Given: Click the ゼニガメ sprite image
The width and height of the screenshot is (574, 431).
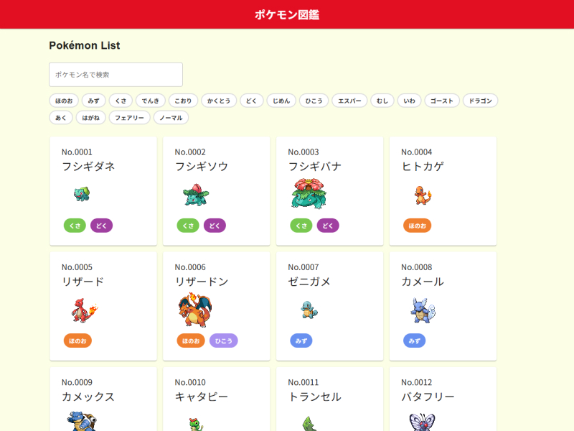Looking at the screenshot, I should (309, 310).
